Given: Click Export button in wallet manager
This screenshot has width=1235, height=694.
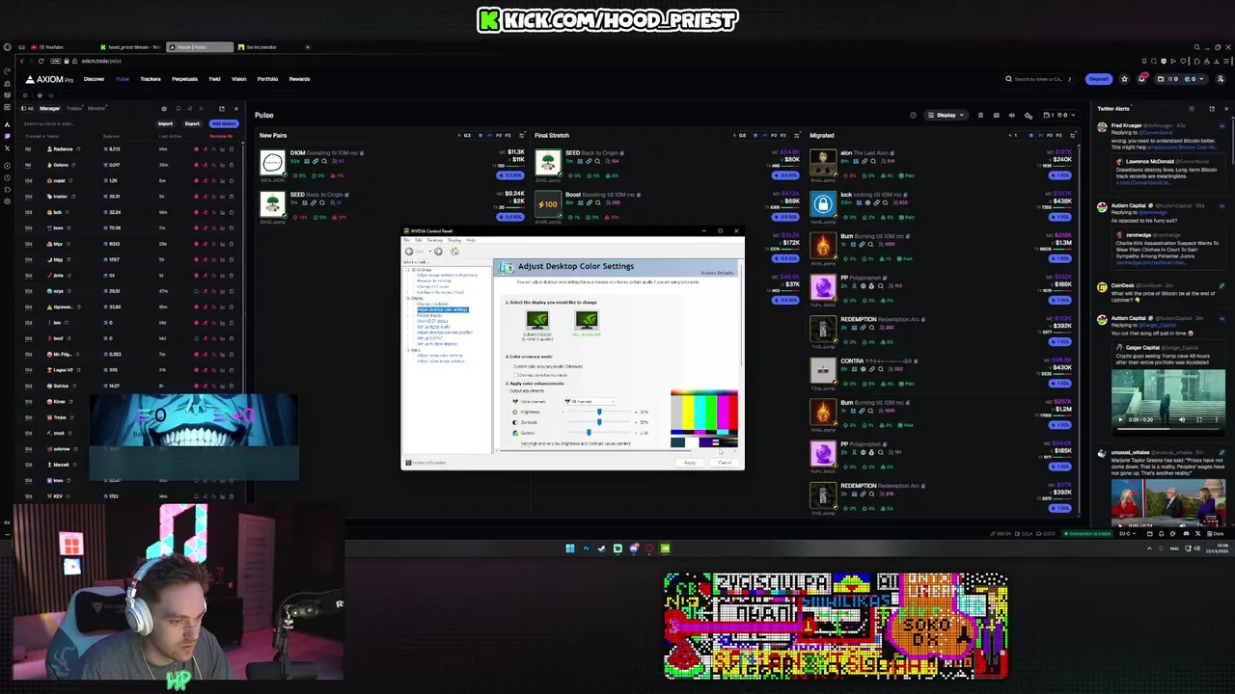Looking at the screenshot, I should [x=192, y=123].
